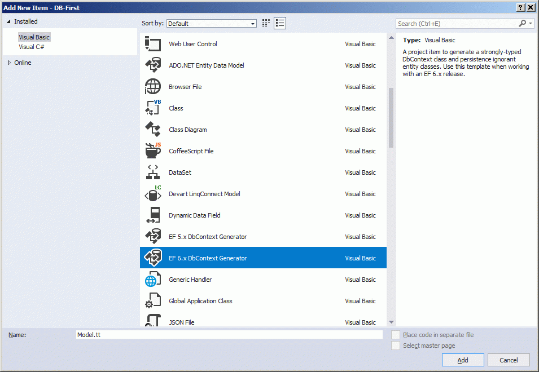This screenshot has width=539, height=372.
Task: Select the JSON File icon
Action: point(153,321)
